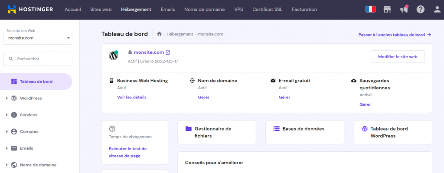The width and height of the screenshot is (444, 173).
Task: Open the Bases de données card
Action: (305, 132)
